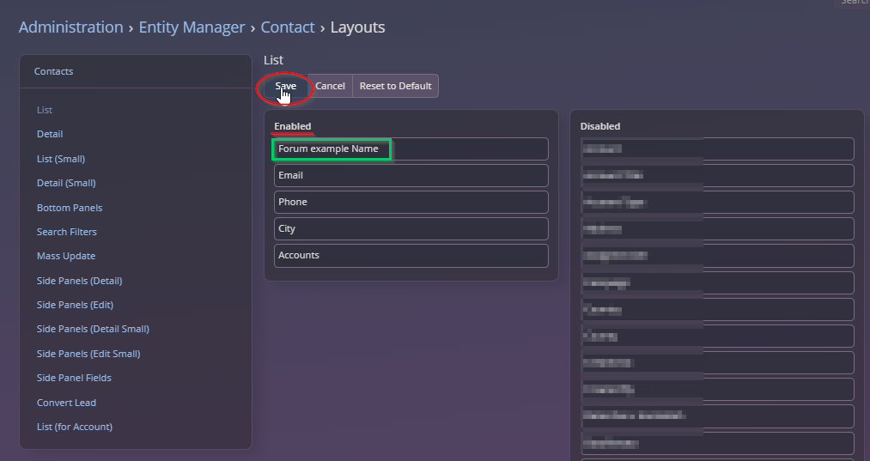This screenshot has height=461, width=870.
Task: Open Contact breadcrumb link
Action: (x=288, y=27)
